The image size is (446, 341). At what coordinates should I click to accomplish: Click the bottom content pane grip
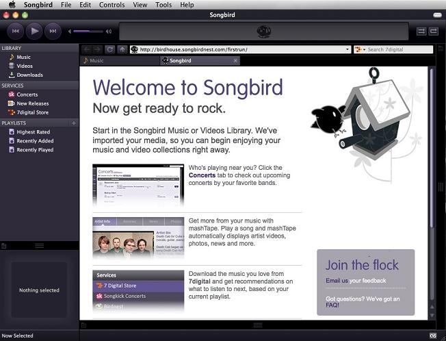click(x=258, y=325)
